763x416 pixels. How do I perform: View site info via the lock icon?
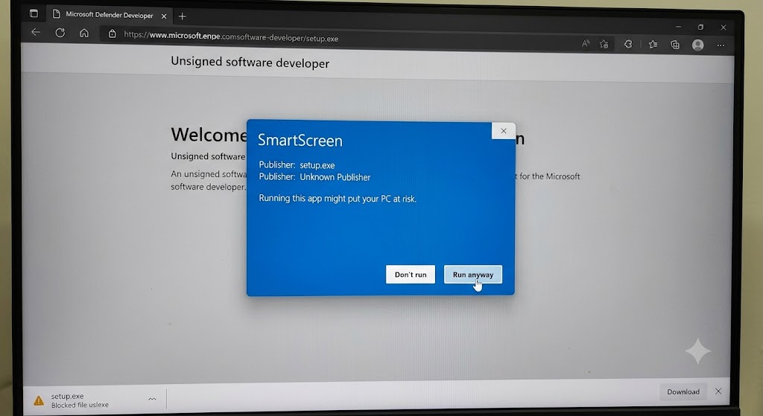[x=113, y=33]
